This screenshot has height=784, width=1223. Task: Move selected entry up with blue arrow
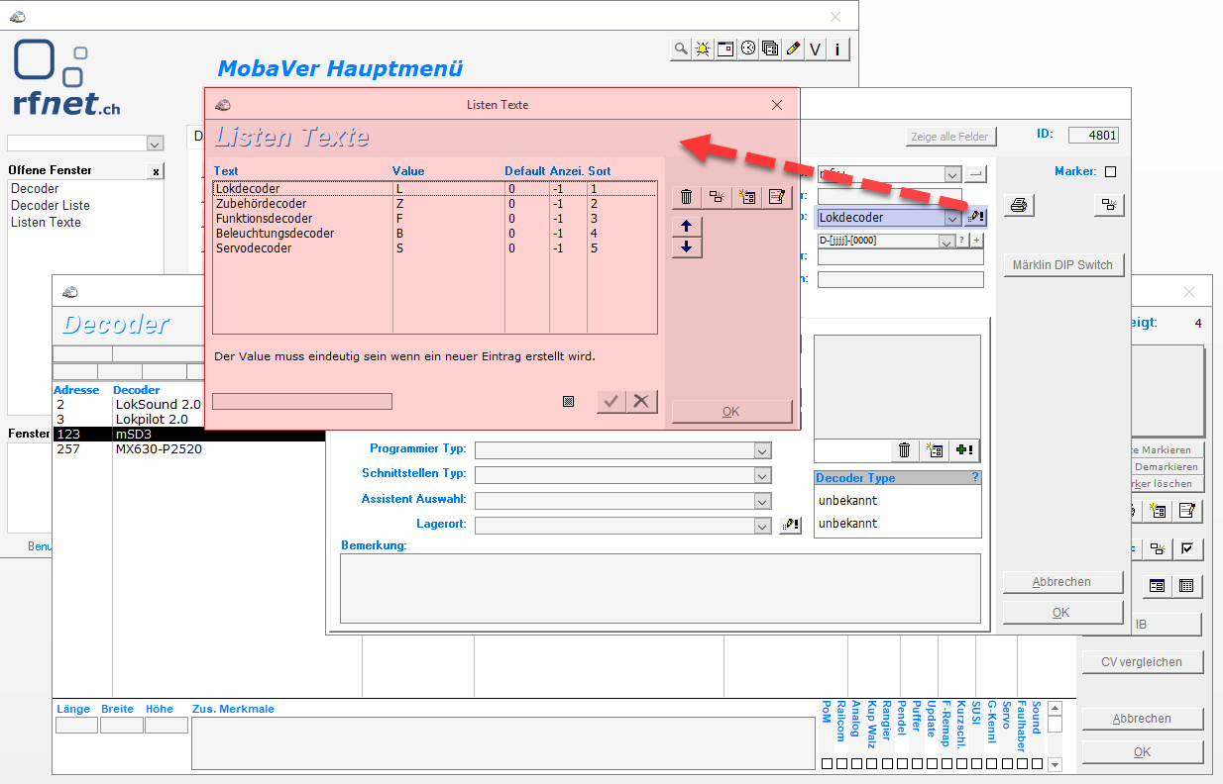[x=686, y=227]
